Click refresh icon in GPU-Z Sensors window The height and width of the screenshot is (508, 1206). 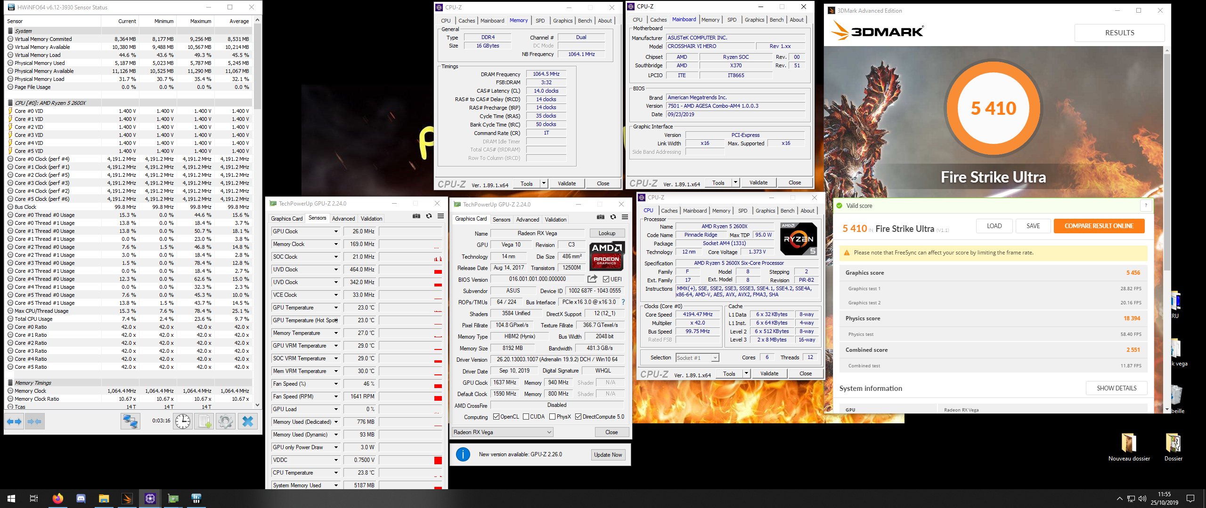click(429, 216)
